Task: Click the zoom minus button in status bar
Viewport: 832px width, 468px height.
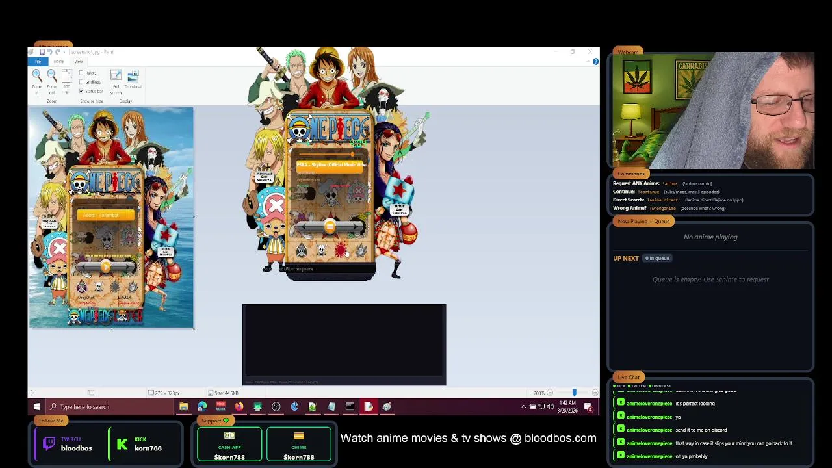Action: pyautogui.click(x=550, y=393)
